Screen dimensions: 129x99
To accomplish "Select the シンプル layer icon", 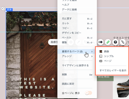I will point(101,56).
